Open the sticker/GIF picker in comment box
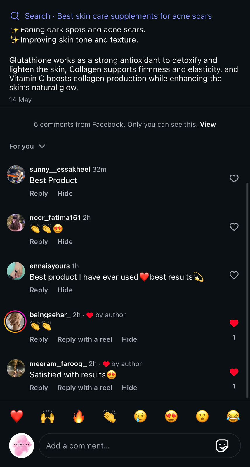The height and width of the screenshot is (467, 250). pos(222,445)
